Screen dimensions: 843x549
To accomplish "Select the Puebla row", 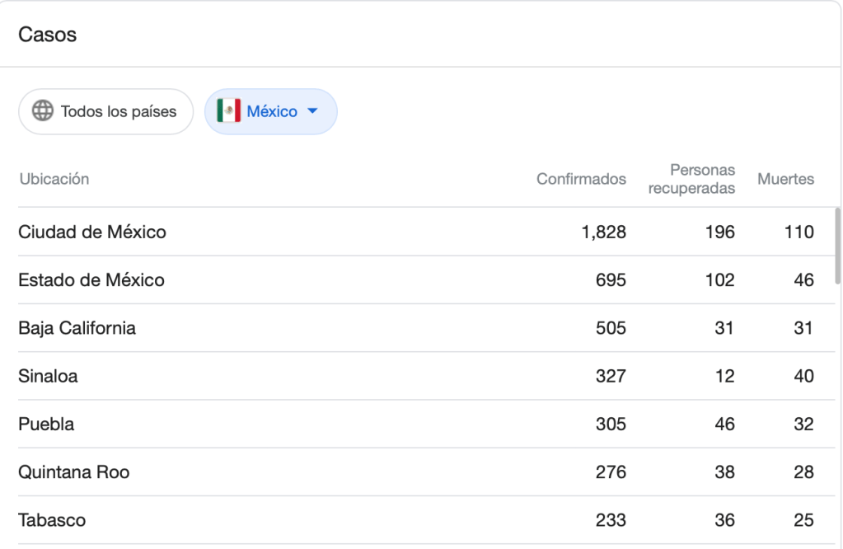I will [x=46, y=425].
